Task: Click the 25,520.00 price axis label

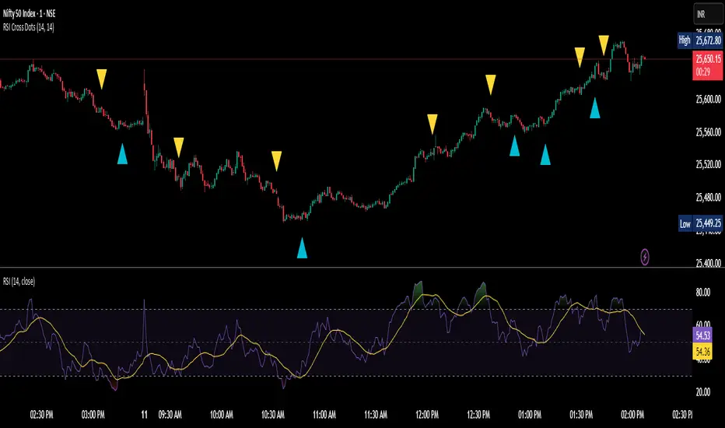Action: point(708,164)
